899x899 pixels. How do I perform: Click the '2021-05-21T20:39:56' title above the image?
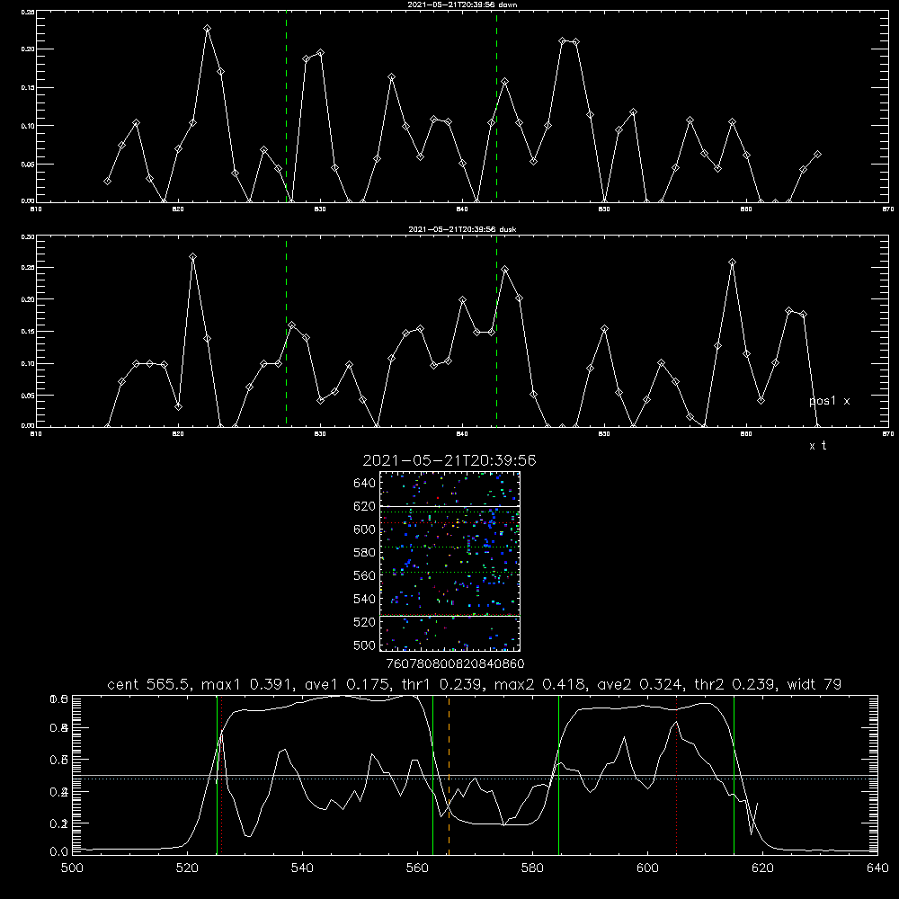(449, 460)
